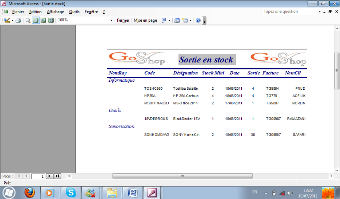Open the Access help icon
This screenshot has height=199, width=340.
[x=198, y=20]
